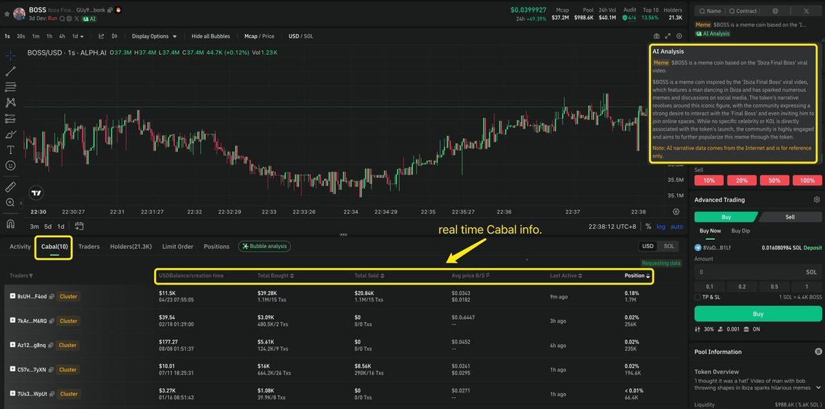This screenshot has height=409, width=825.
Task: Open the Traders tab
Action: (89, 247)
